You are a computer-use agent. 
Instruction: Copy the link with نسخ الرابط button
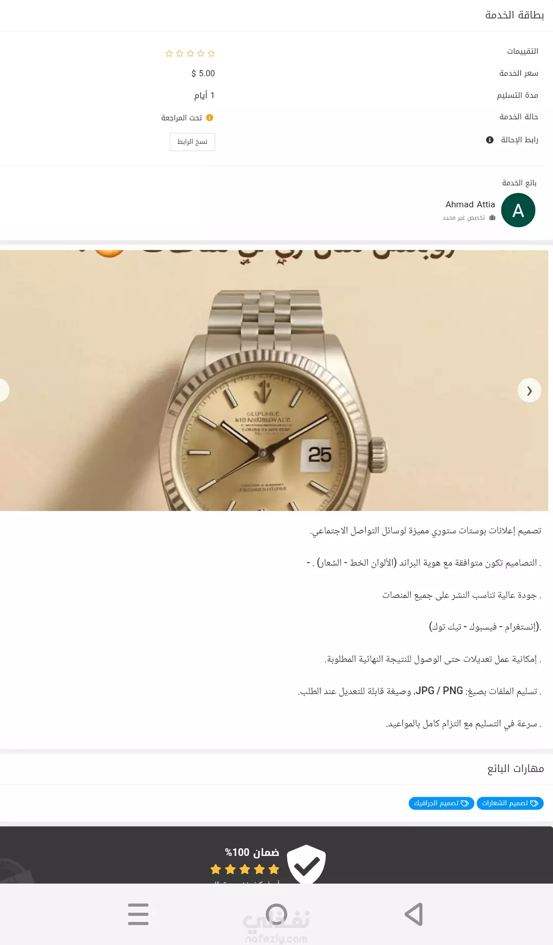point(193,142)
